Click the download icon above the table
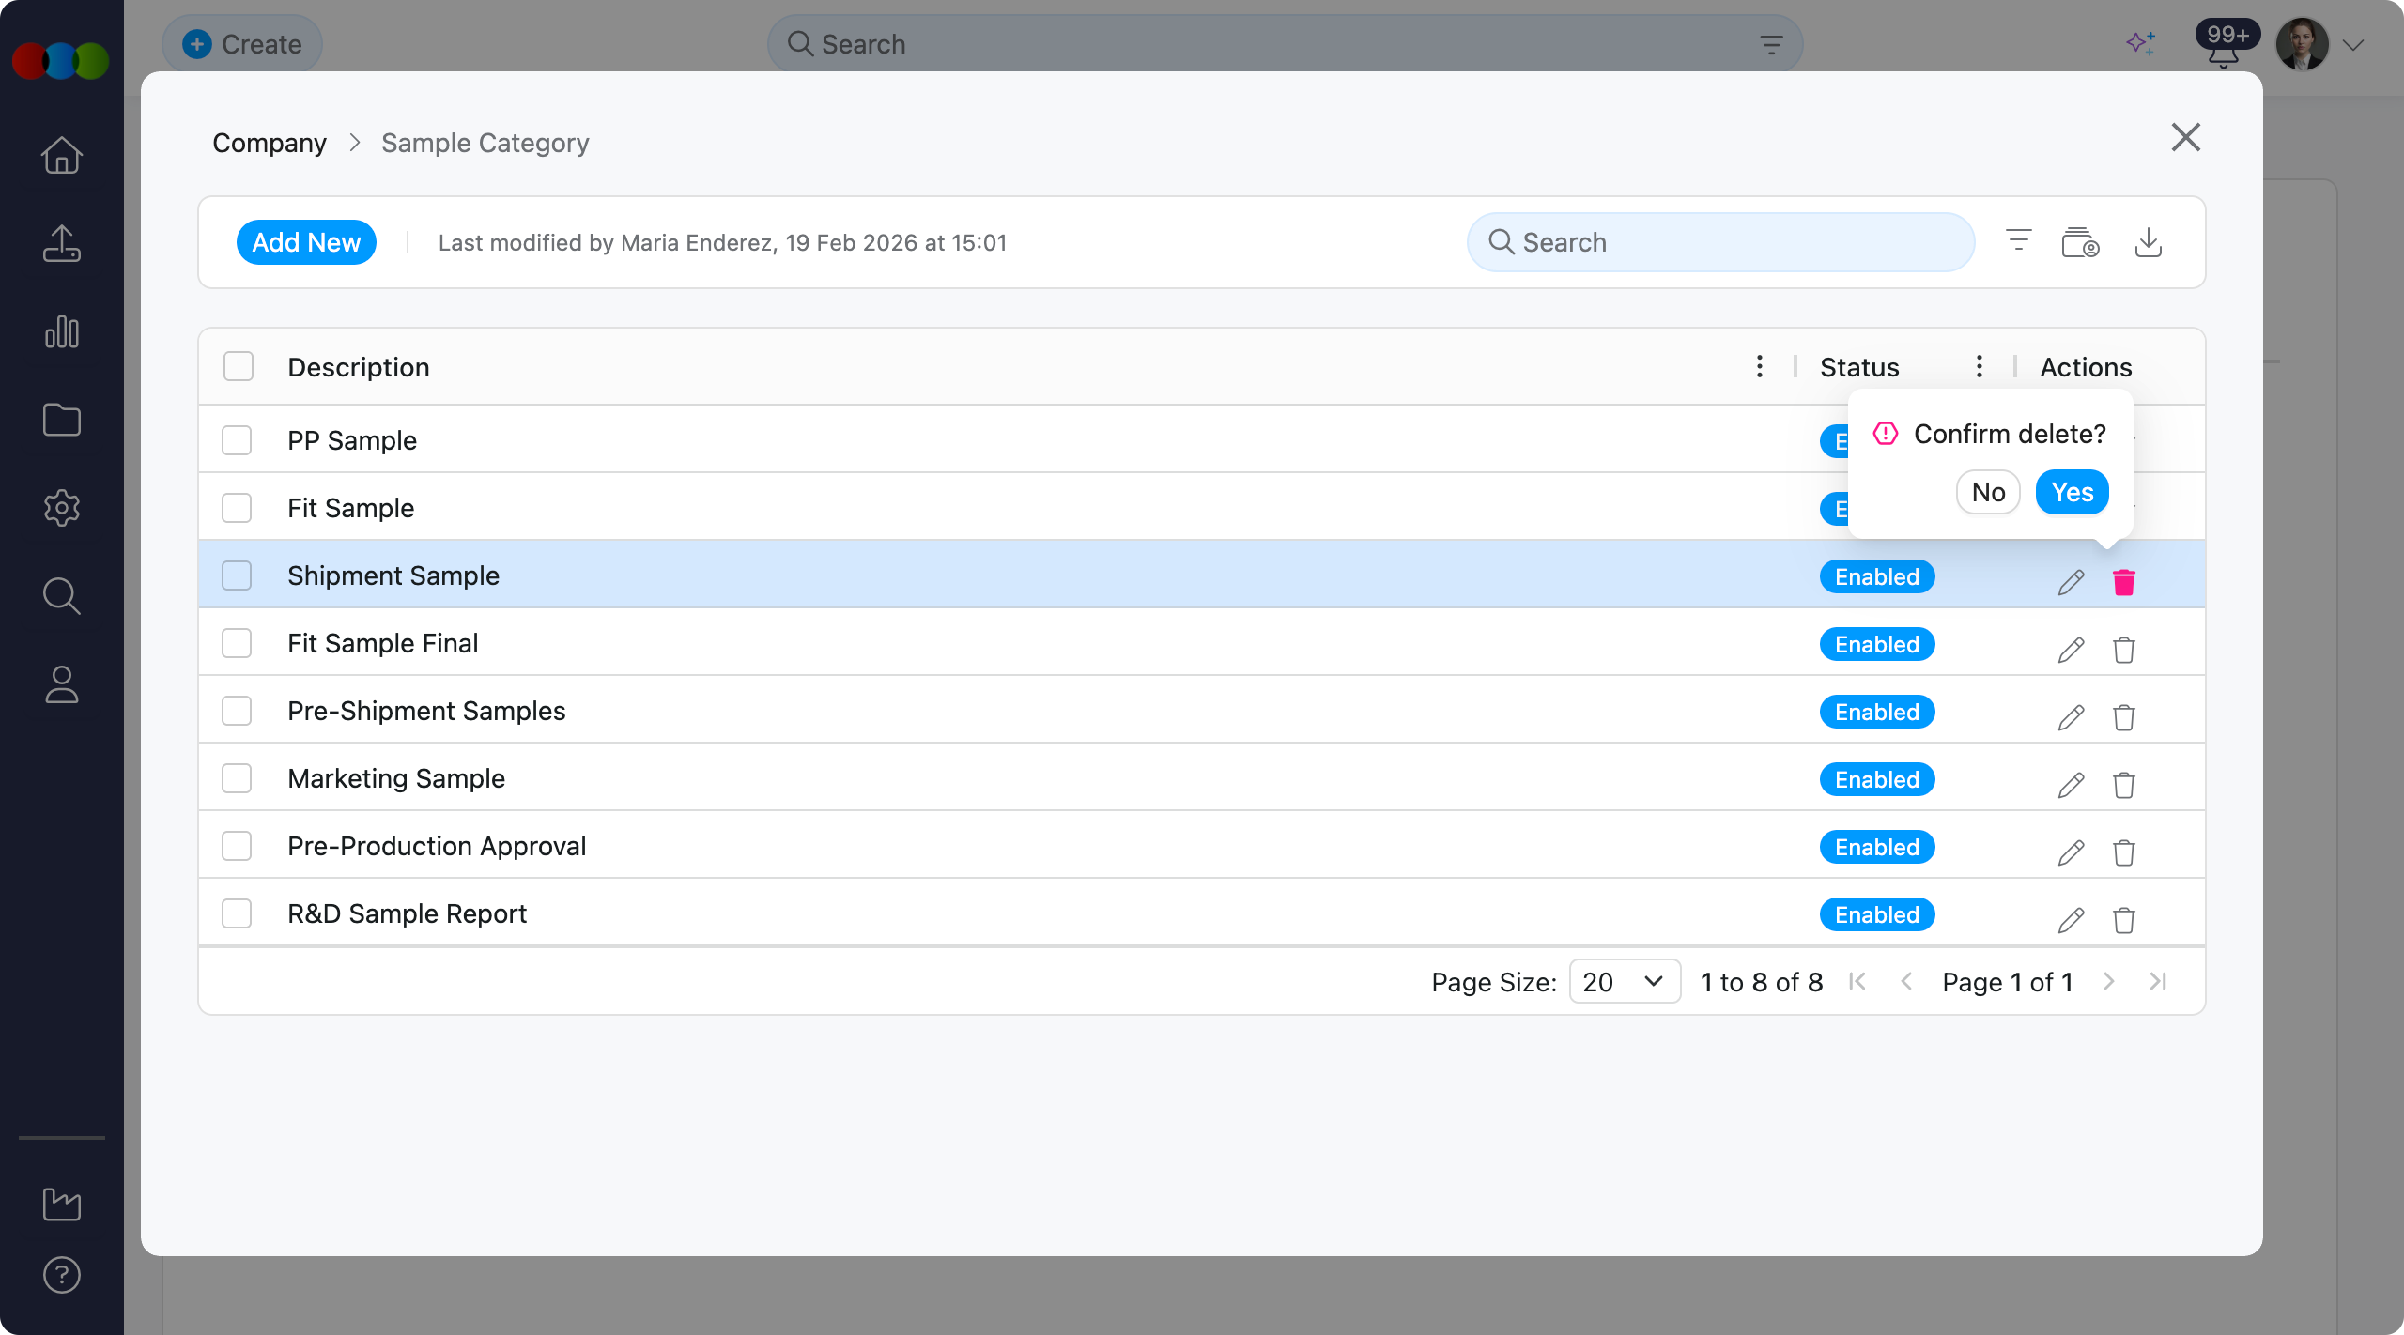Screen dimensions: 2404x1335 [2150, 242]
